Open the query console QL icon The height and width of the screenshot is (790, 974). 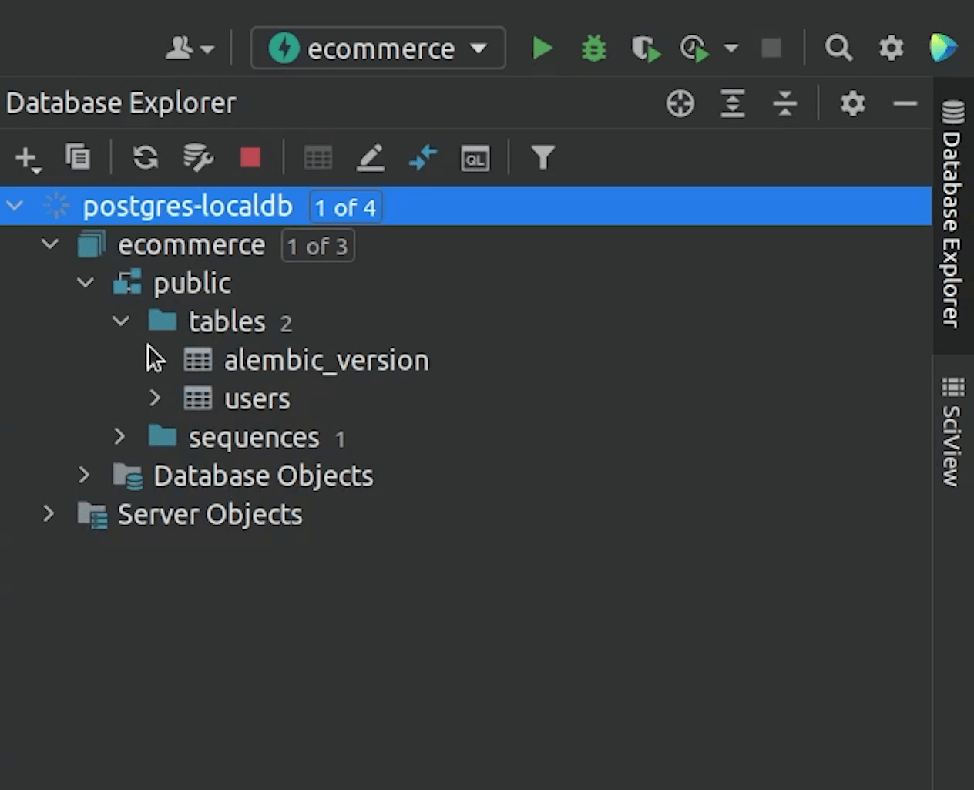[x=475, y=159]
